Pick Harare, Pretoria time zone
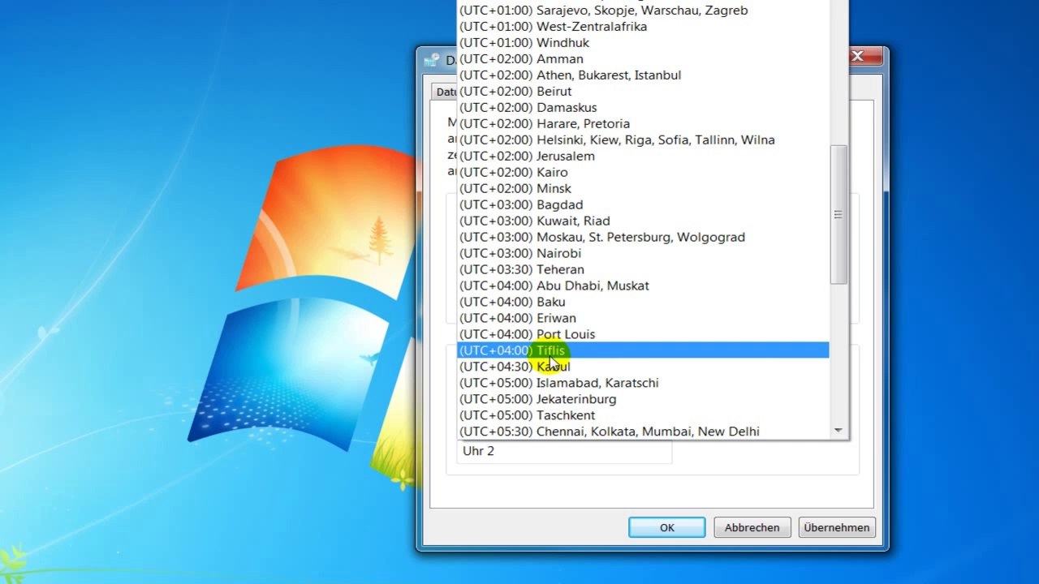Screen dimensions: 1039x584 tap(643, 124)
